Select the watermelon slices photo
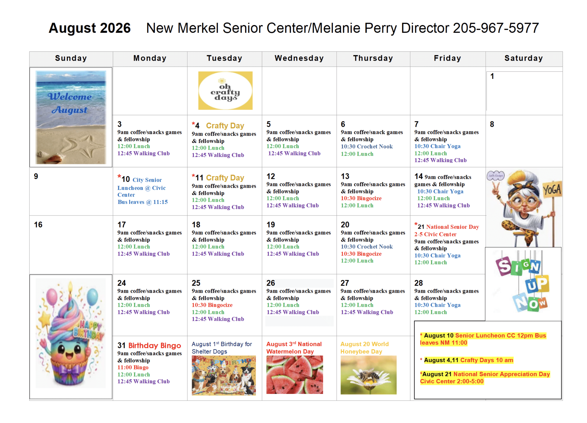 pyautogui.click(x=295, y=375)
